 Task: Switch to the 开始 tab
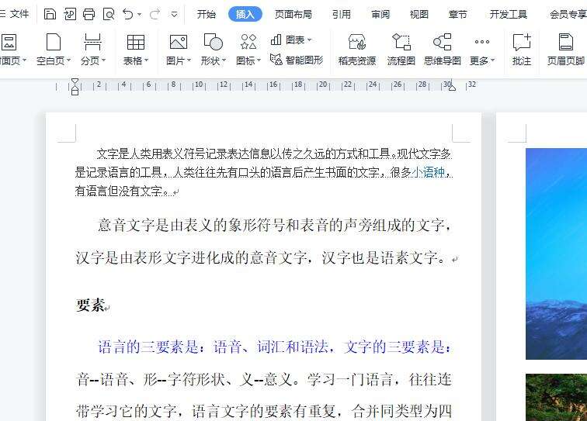pos(207,14)
